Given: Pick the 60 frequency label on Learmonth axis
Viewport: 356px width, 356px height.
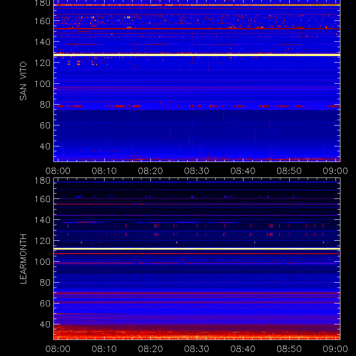Looking at the screenshot, I should point(45,303).
